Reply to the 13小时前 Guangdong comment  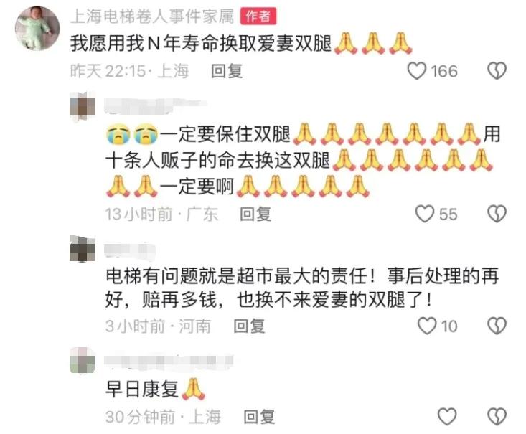255,214
